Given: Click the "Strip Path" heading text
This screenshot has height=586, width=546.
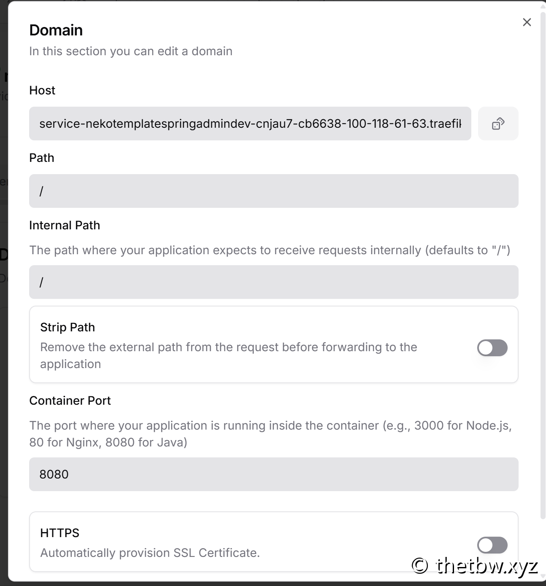Looking at the screenshot, I should 68,327.
